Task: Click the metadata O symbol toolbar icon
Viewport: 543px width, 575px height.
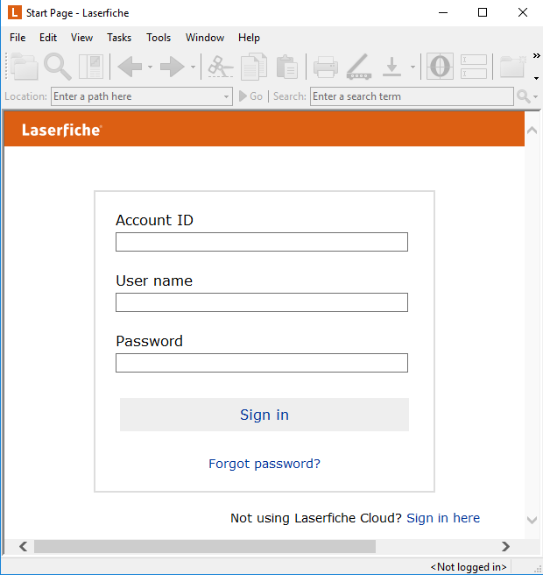Action: pos(440,67)
